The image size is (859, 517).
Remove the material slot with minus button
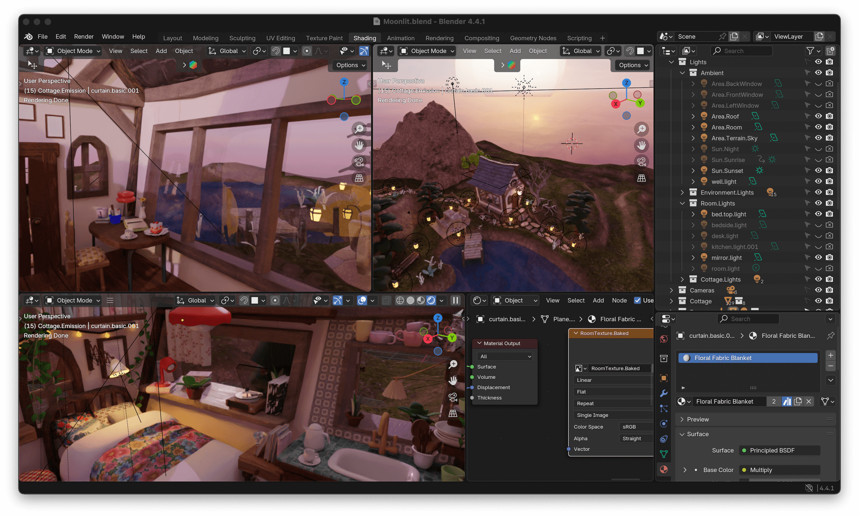pyautogui.click(x=831, y=366)
